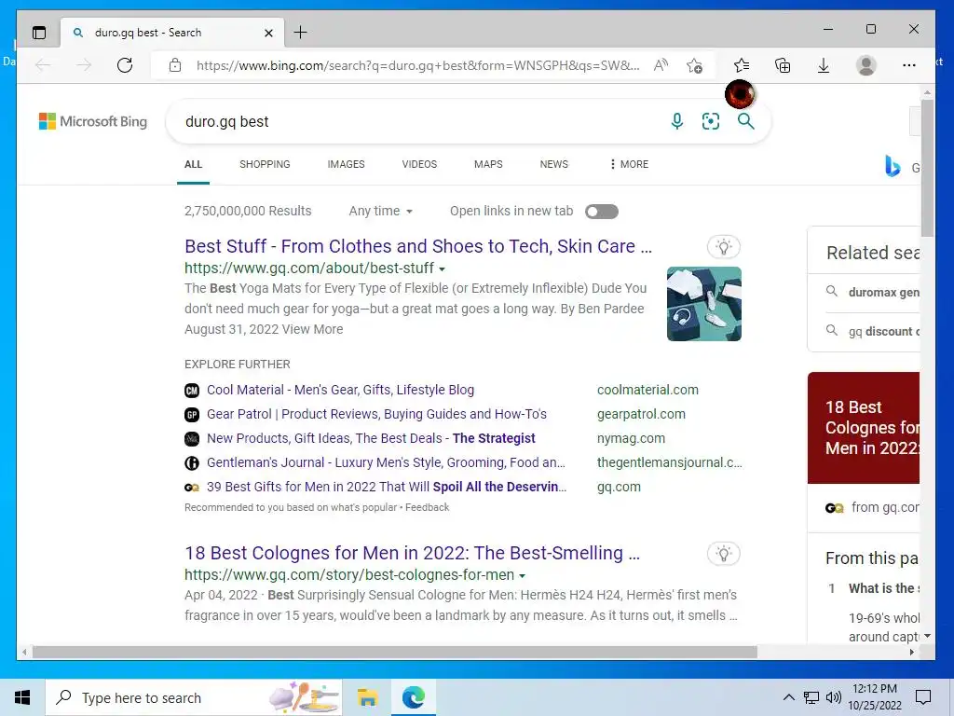Viewport: 954px width, 716px height.
Task: Open 18 Best Colognes for Men result title
Action: (x=413, y=554)
